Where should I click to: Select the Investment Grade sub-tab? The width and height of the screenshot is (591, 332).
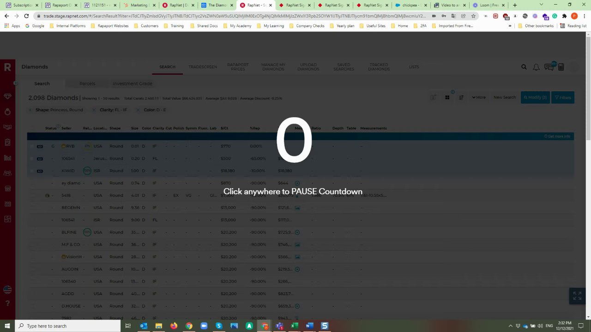pyautogui.click(x=133, y=83)
